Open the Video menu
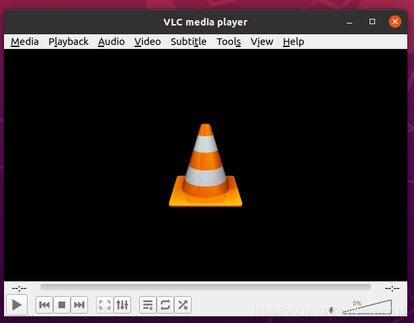The width and height of the screenshot is (414, 323). click(147, 42)
